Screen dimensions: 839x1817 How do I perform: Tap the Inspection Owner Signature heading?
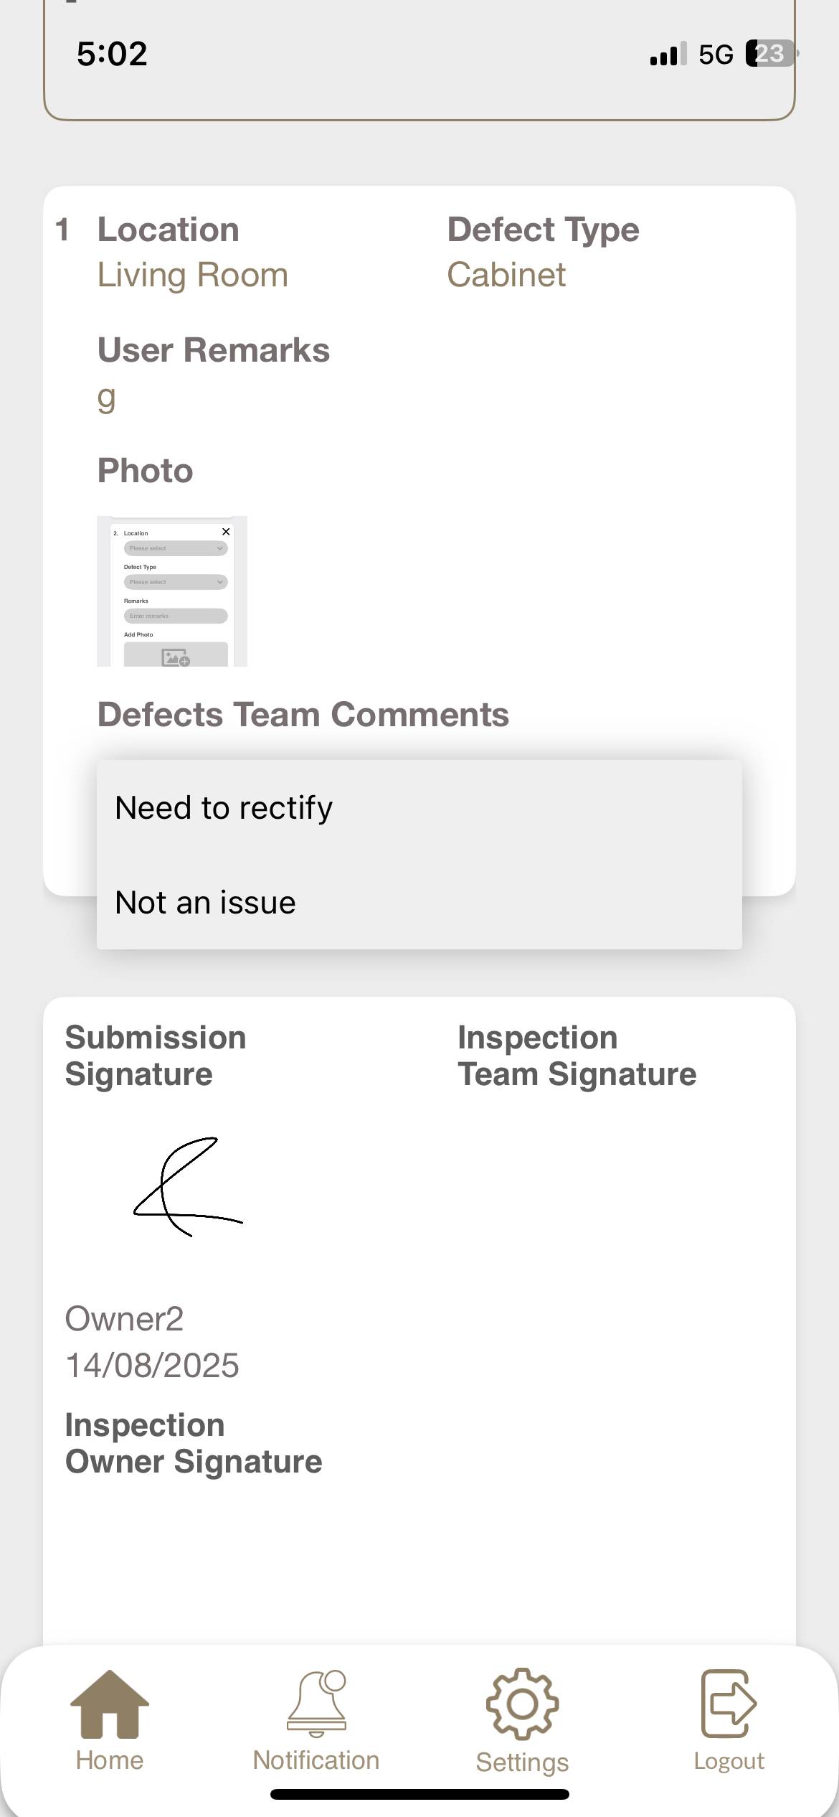click(194, 1443)
